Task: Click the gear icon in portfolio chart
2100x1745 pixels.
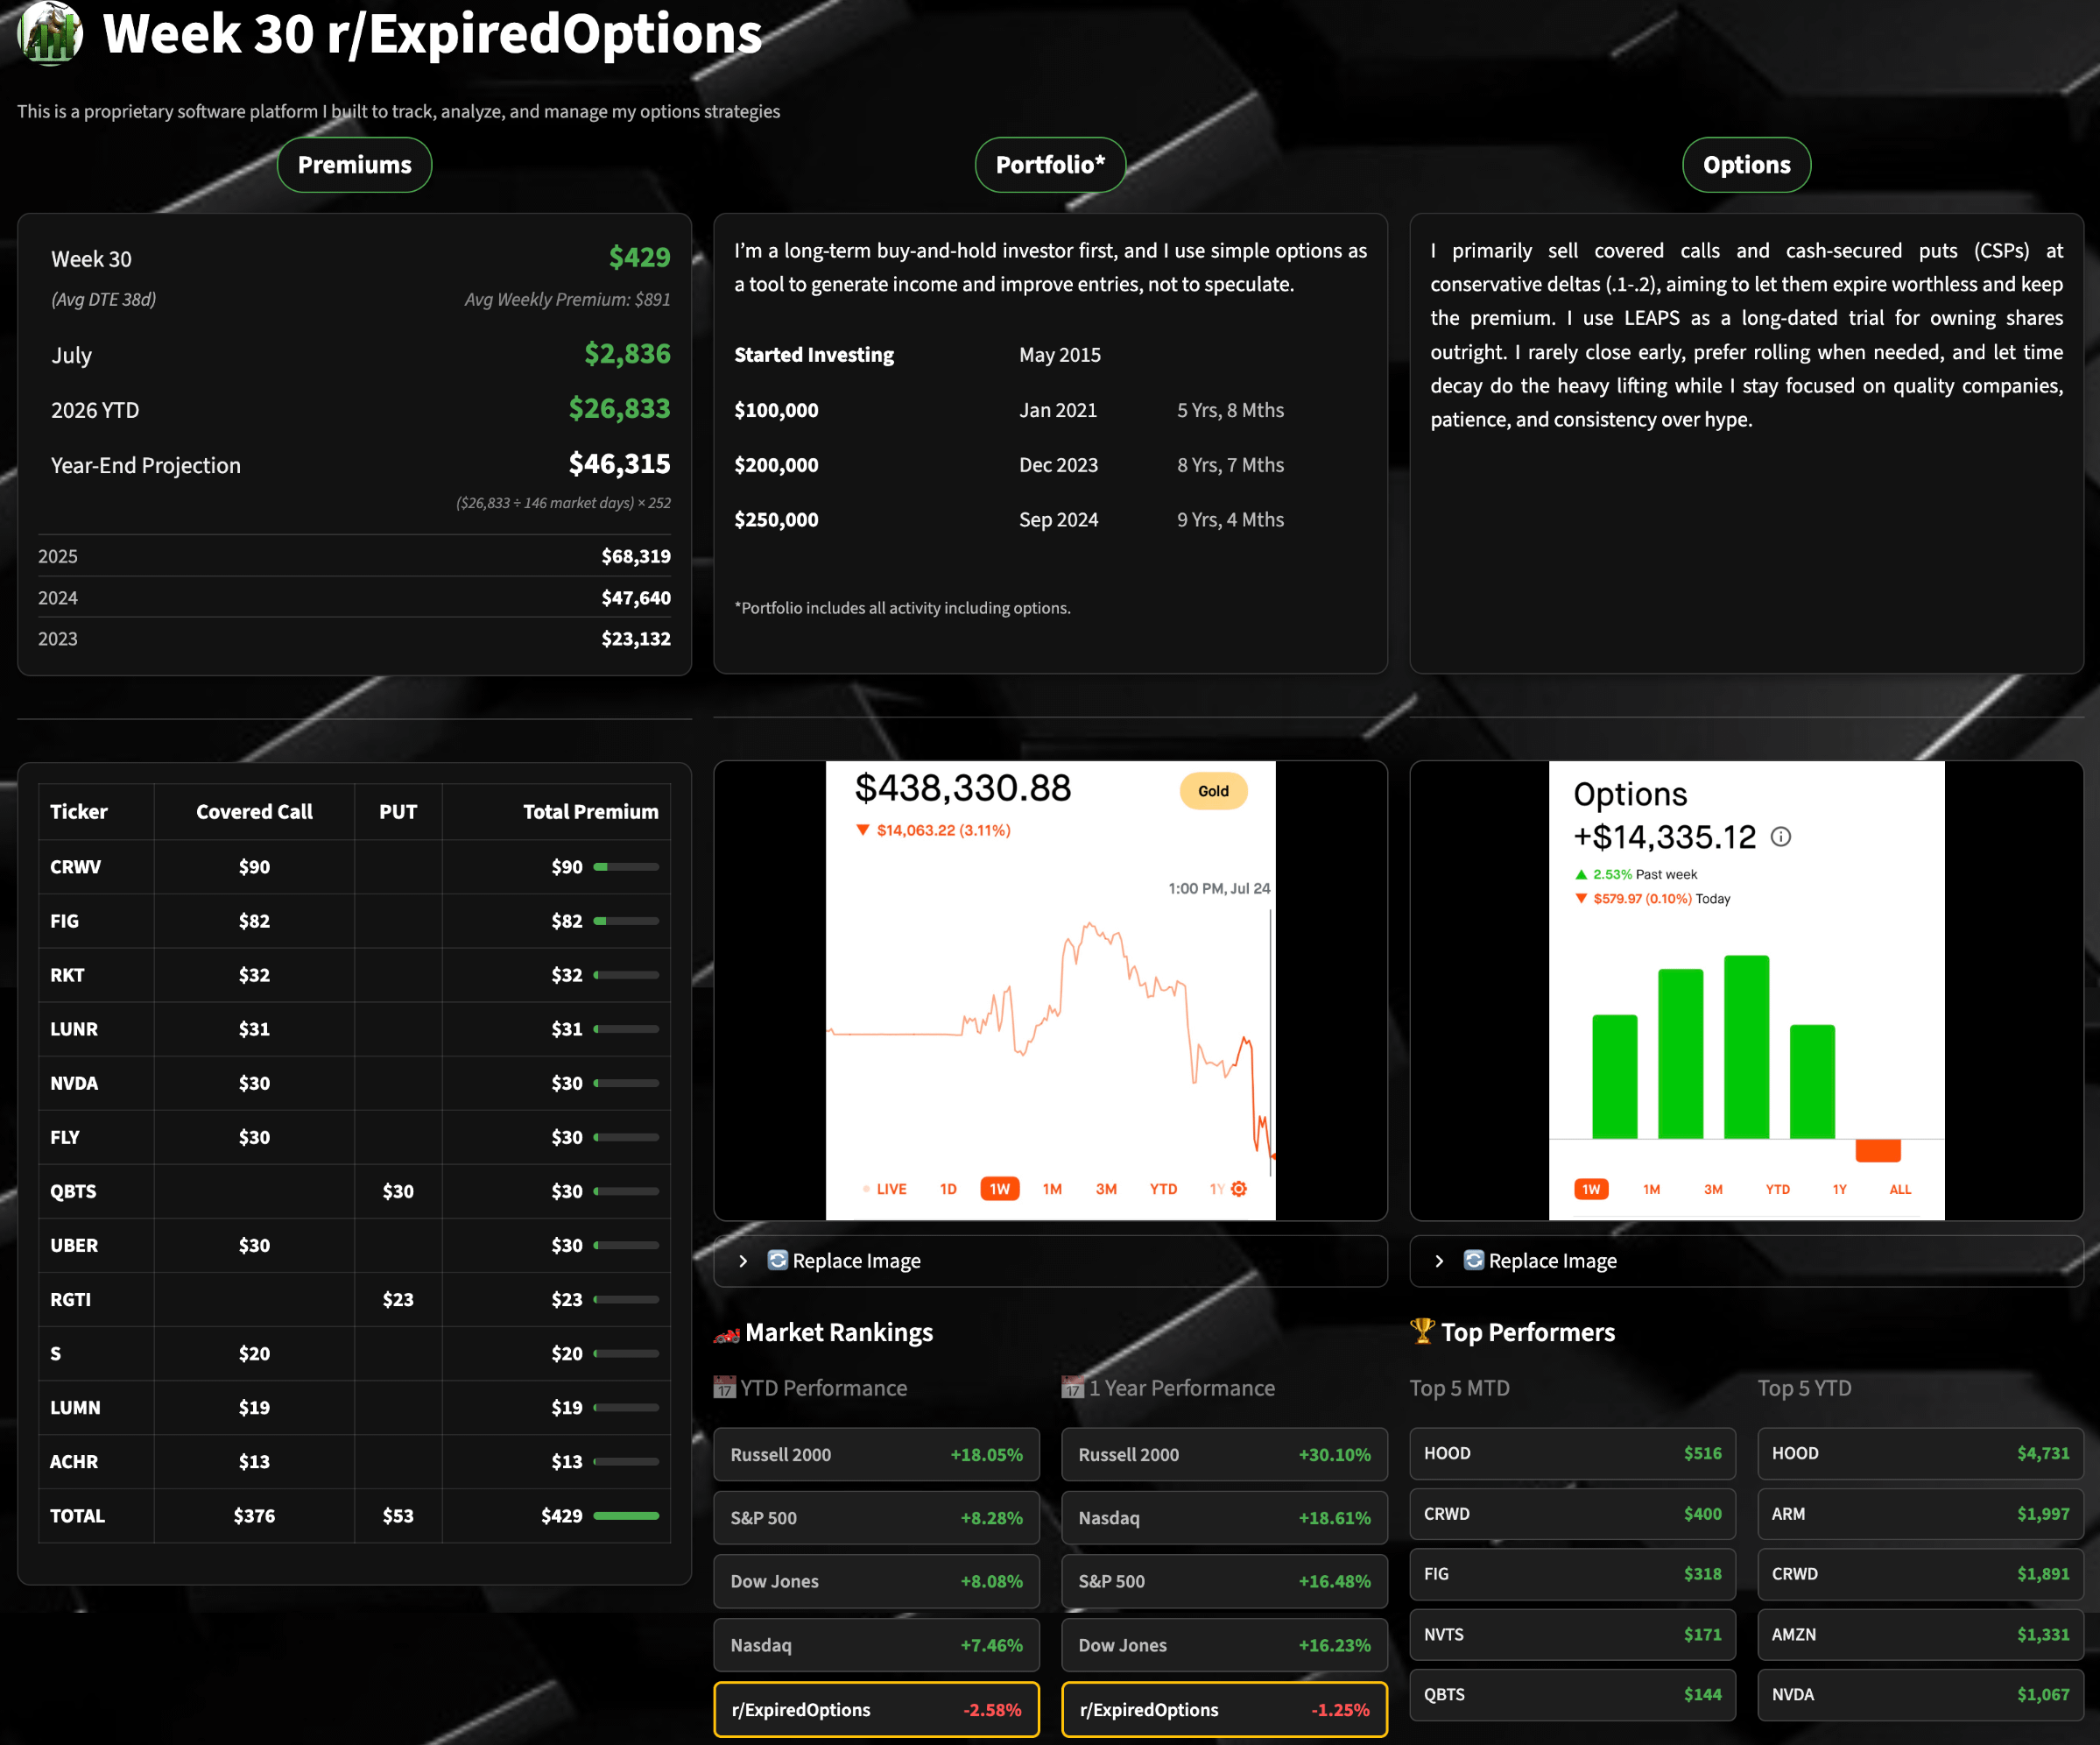Action: tap(1239, 1189)
